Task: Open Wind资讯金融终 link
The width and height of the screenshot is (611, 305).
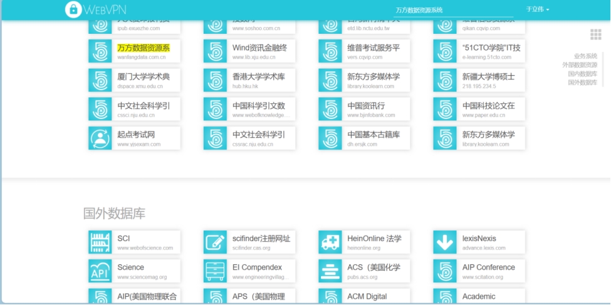Action: point(259,48)
